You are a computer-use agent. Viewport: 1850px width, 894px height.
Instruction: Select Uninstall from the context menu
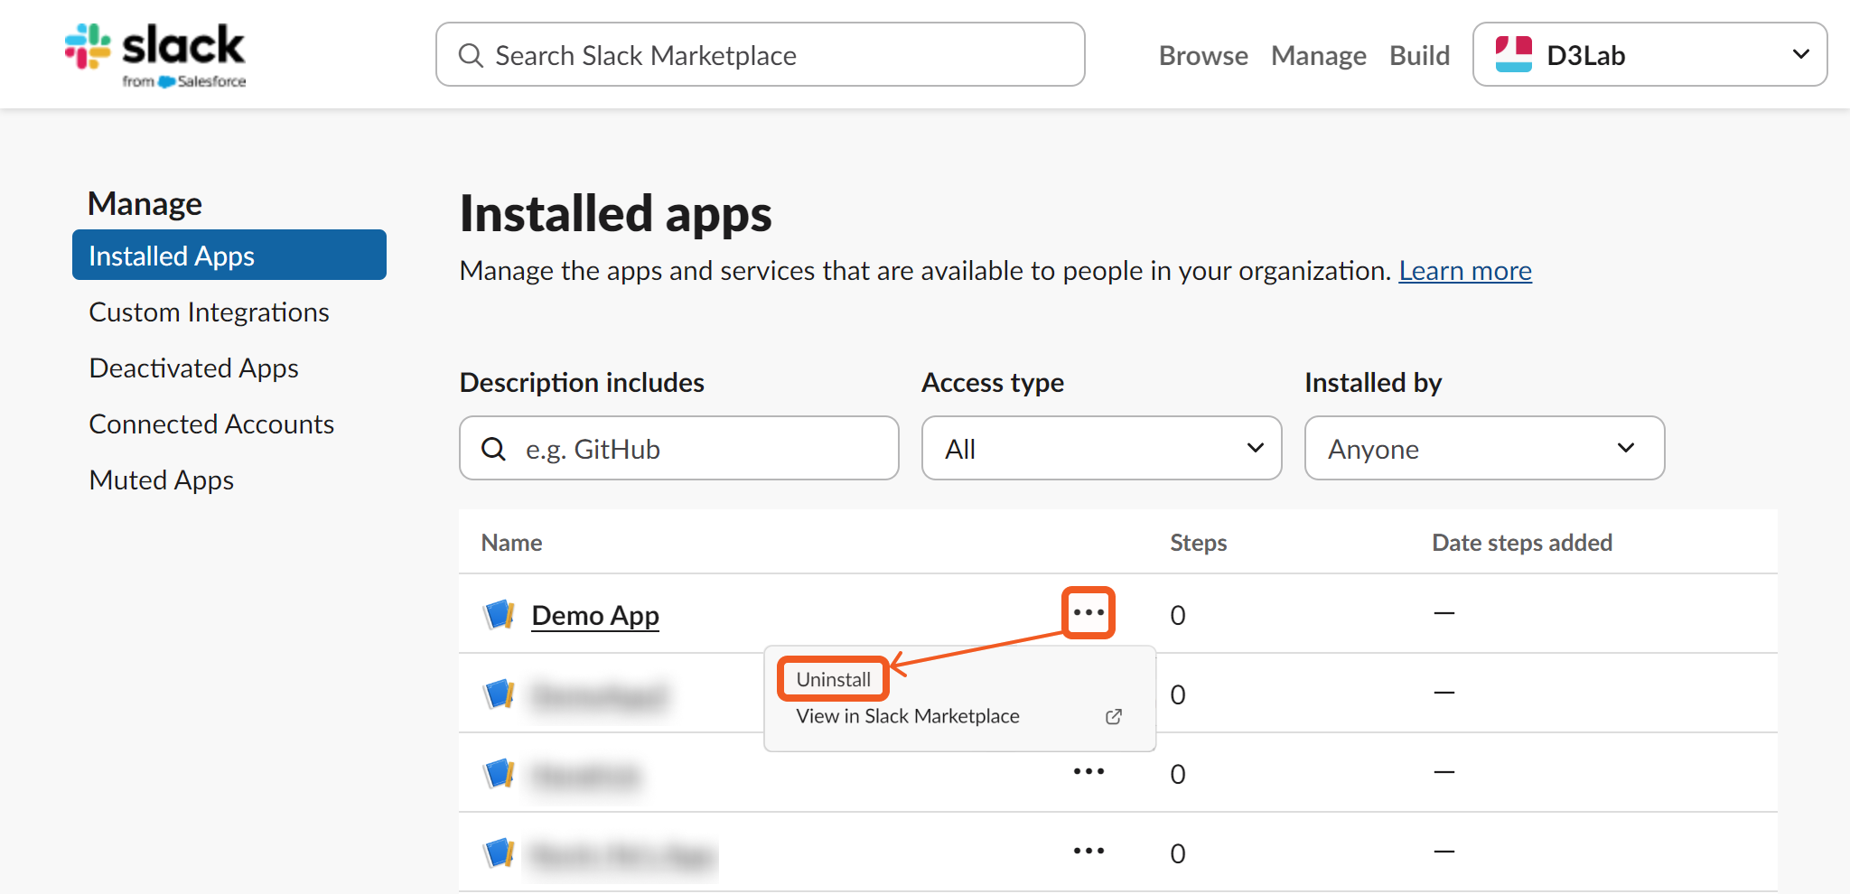point(833,679)
